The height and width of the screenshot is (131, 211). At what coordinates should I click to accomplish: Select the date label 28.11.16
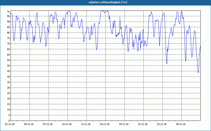tap(181, 124)
